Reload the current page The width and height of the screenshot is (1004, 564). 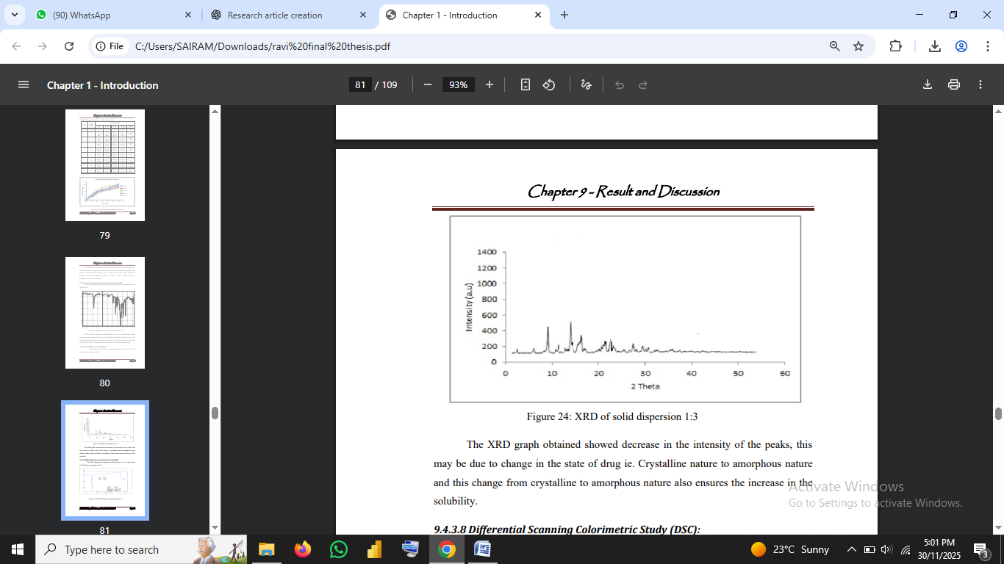pyautogui.click(x=69, y=46)
